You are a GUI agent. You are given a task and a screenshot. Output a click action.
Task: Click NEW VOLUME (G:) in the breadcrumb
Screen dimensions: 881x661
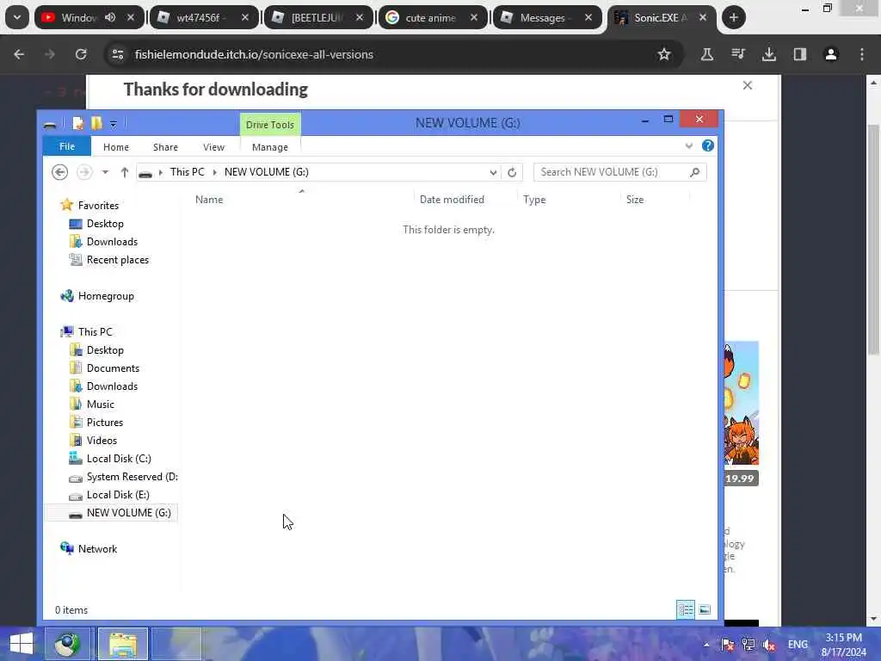point(267,172)
